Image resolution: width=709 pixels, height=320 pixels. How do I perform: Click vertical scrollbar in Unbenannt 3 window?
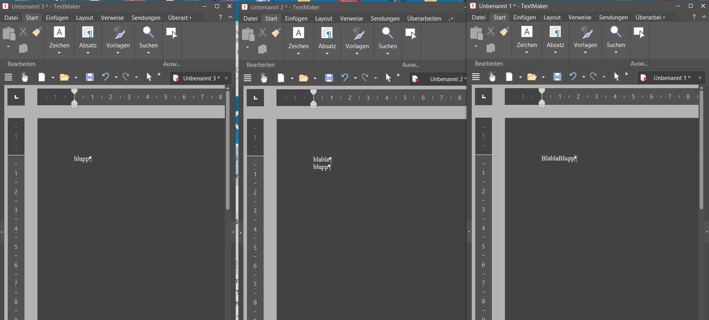pyautogui.click(x=228, y=151)
